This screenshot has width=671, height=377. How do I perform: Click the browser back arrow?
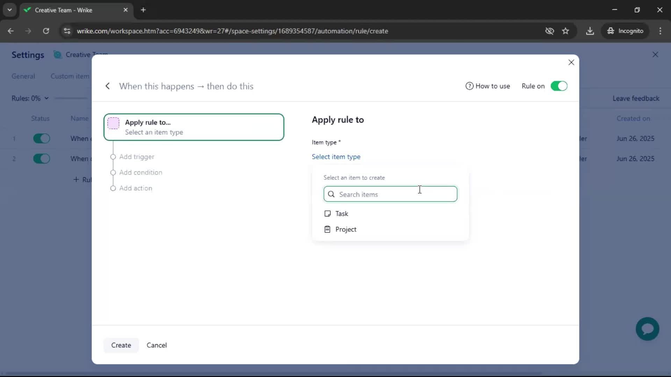[11, 31]
